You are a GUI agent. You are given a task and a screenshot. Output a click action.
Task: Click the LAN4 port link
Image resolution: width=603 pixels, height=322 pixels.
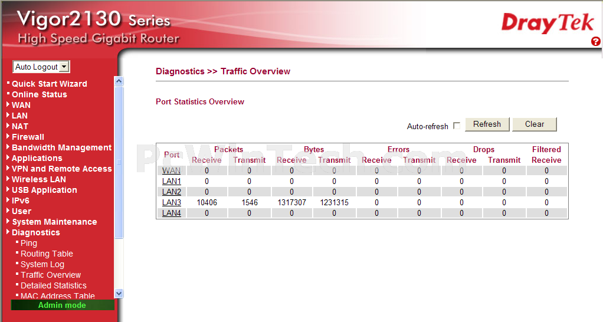tap(172, 213)
